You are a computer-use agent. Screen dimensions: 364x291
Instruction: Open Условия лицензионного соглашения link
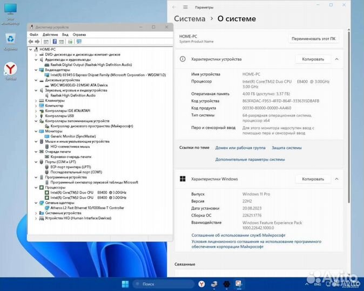tap(257, 244)
